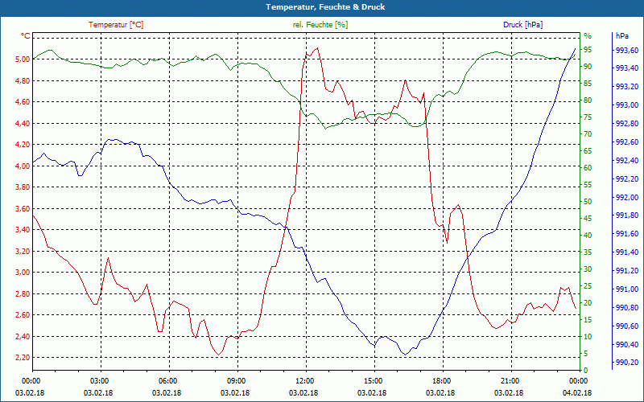Click the 990,20 pressure axis value

[x=627, y=363]
